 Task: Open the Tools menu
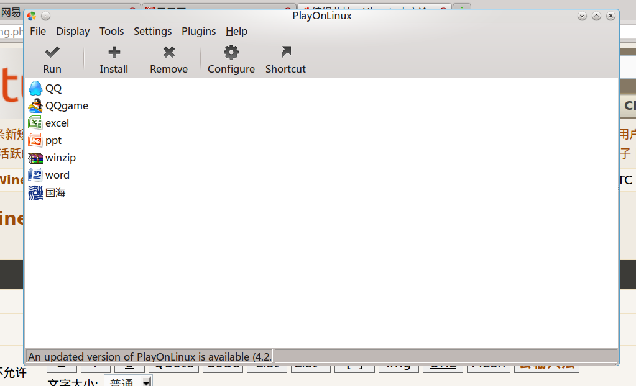(111, 31)
